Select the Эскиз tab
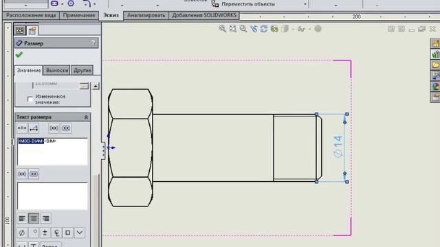440x247 pixels. [x=111, y=15]
